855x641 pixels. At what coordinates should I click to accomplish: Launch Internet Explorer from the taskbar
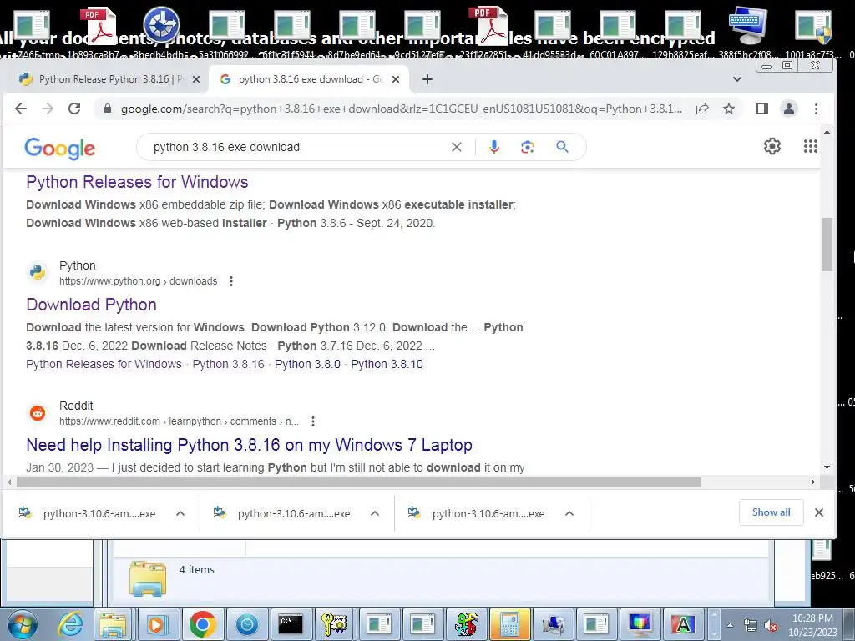click(x=70, y=624)
